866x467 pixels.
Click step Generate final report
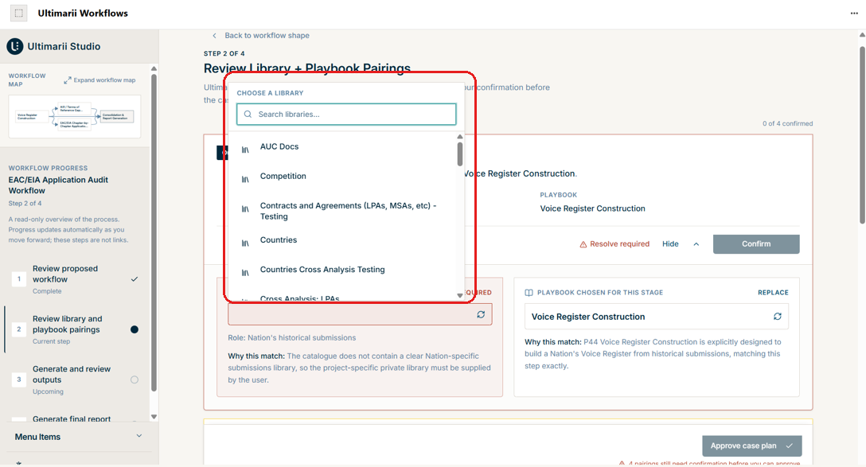coord(72,419)
